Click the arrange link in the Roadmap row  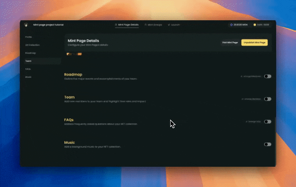[x=251, y=76]
